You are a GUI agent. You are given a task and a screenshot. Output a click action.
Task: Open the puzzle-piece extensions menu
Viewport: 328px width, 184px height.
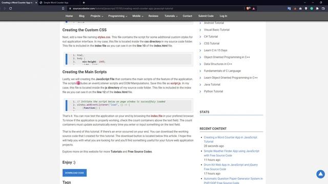coord(317,9)
